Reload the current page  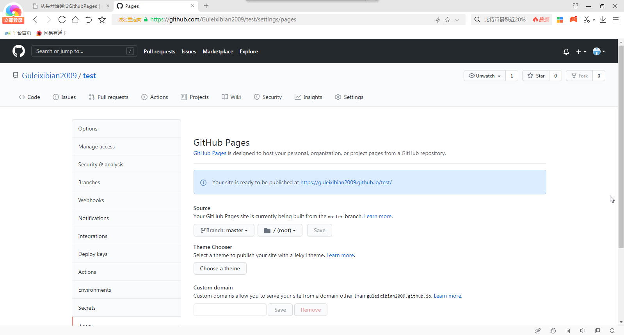tap(62, 19)
